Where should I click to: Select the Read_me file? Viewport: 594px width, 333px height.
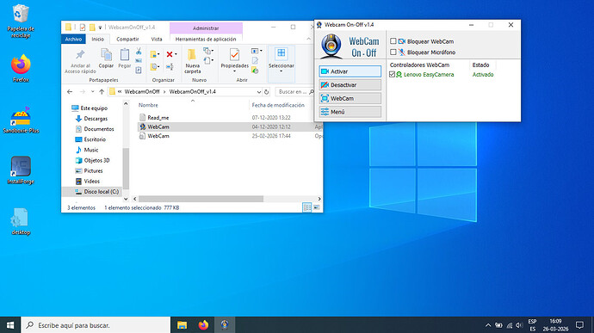click(x=158, y=118)
